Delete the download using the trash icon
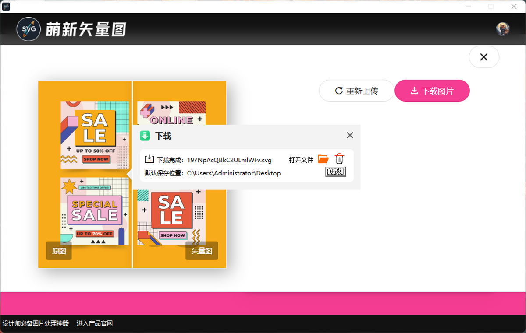526x333 pixels. (339, 159)
